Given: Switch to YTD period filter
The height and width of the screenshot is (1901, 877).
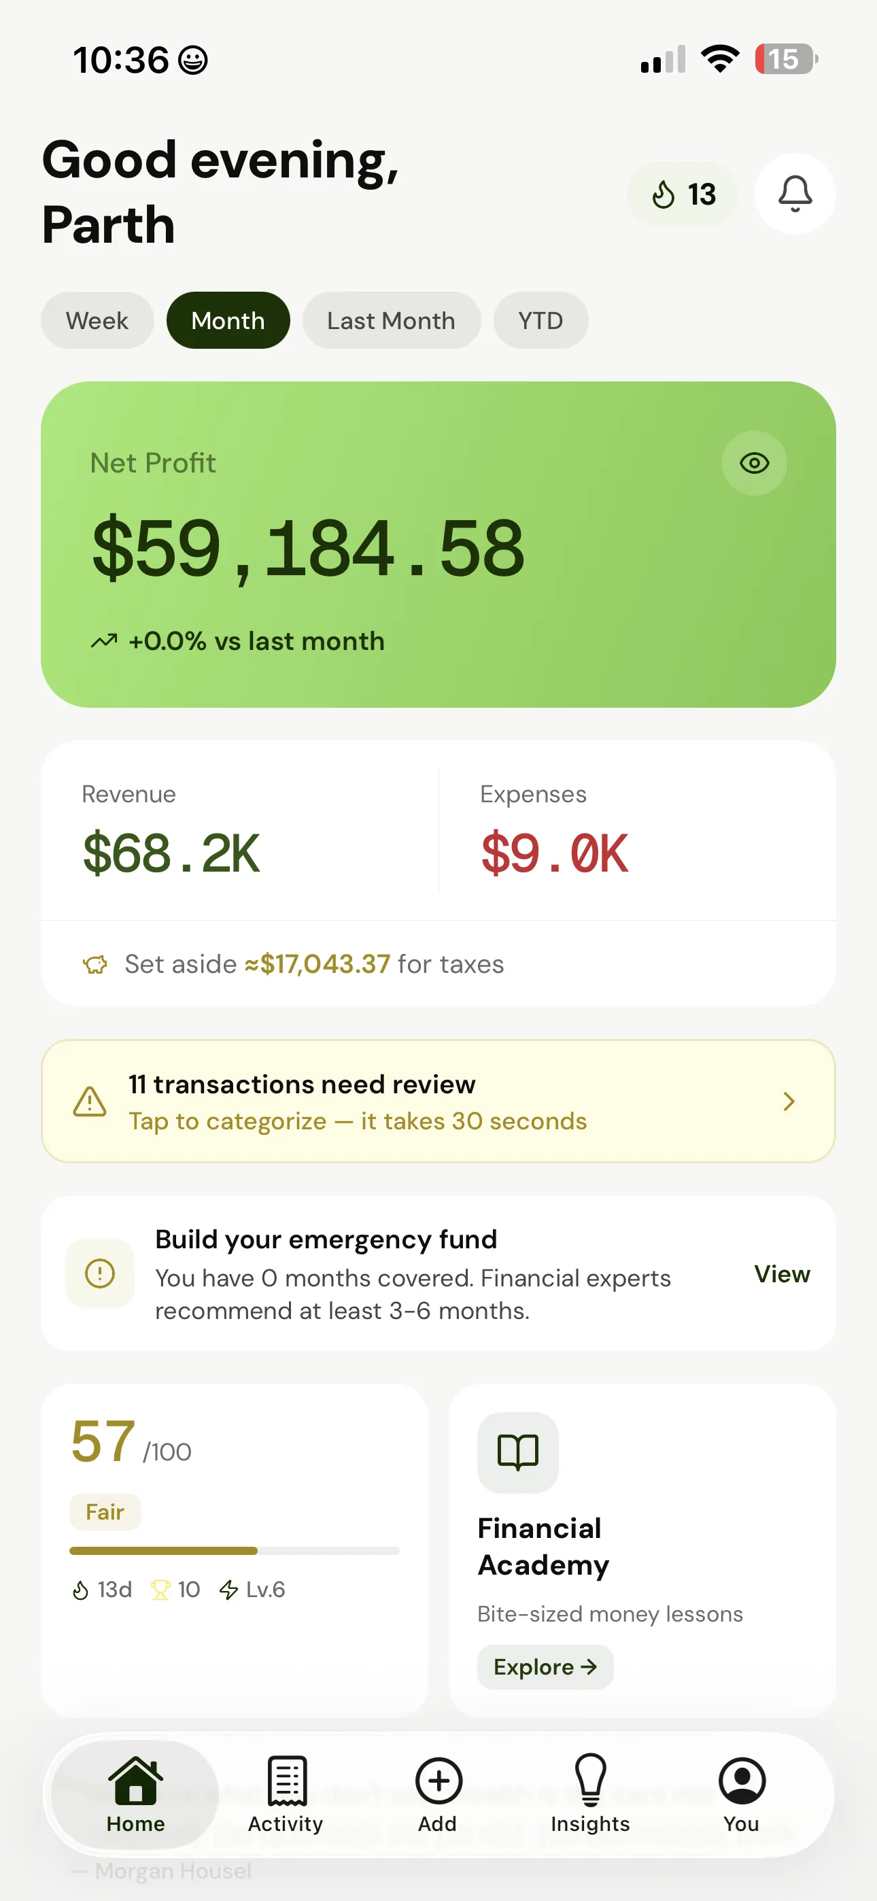Looking at the screenshot, I should click(540, 320).
